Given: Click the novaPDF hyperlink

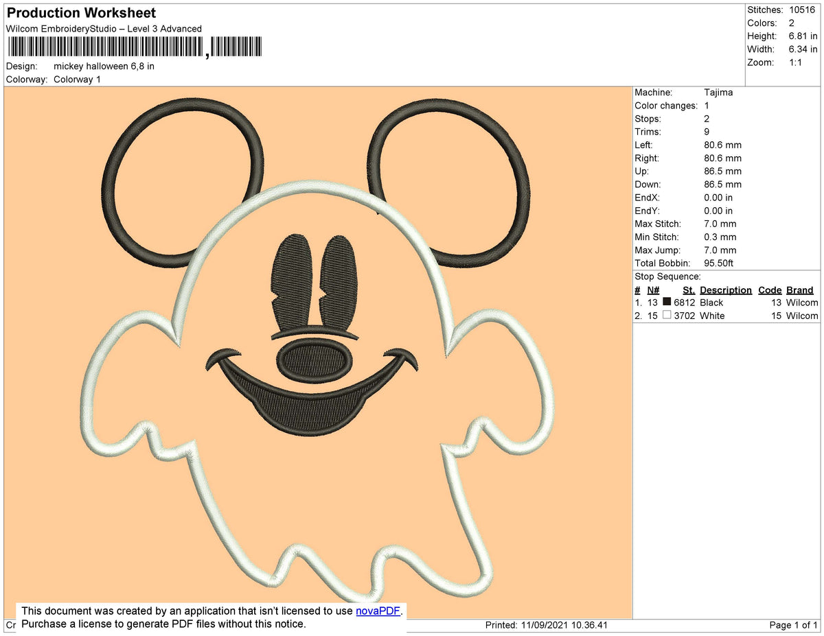Looking at the screenshot, I should 378,611.
